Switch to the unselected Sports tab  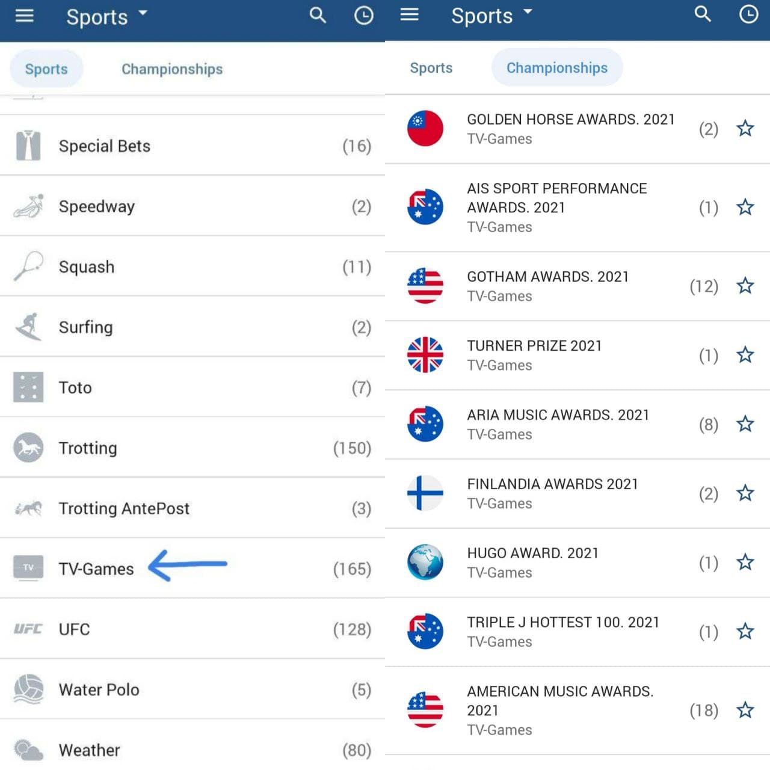431,68
